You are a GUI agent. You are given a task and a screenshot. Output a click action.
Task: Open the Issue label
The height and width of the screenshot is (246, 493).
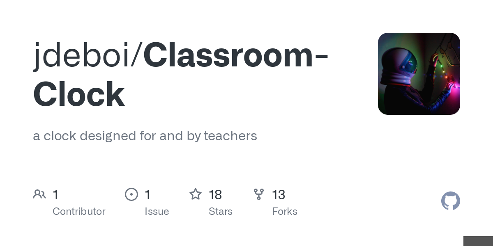pyautogui.click(x=157, y=212)
